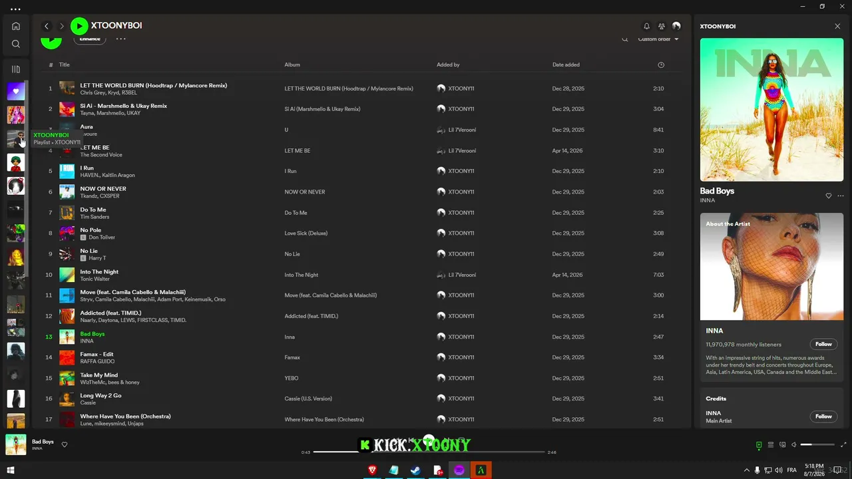
Task: Seek in the song progress bar
Action: pyautogui.click(x=429, y=452)
